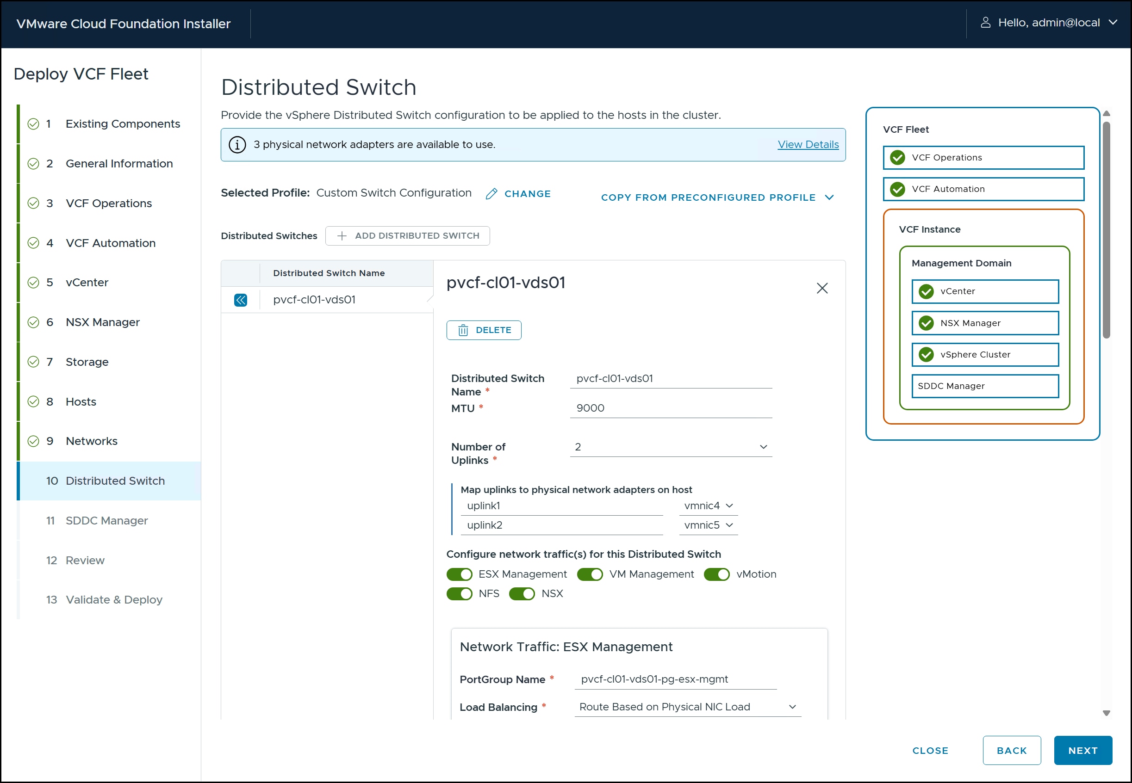Viewport: 1132px width, 783px height.
Task: Open step 6 NSX Manager in wizard
Action: (109, 322)
